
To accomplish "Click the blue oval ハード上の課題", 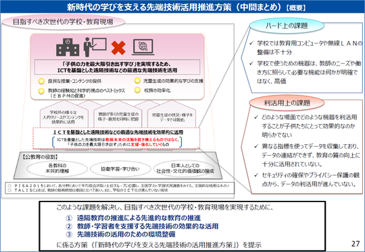I will [287, 26].
